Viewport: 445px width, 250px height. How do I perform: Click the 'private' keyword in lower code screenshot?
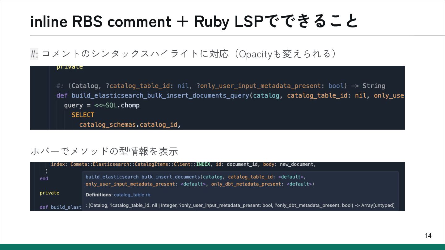[49, 193]
